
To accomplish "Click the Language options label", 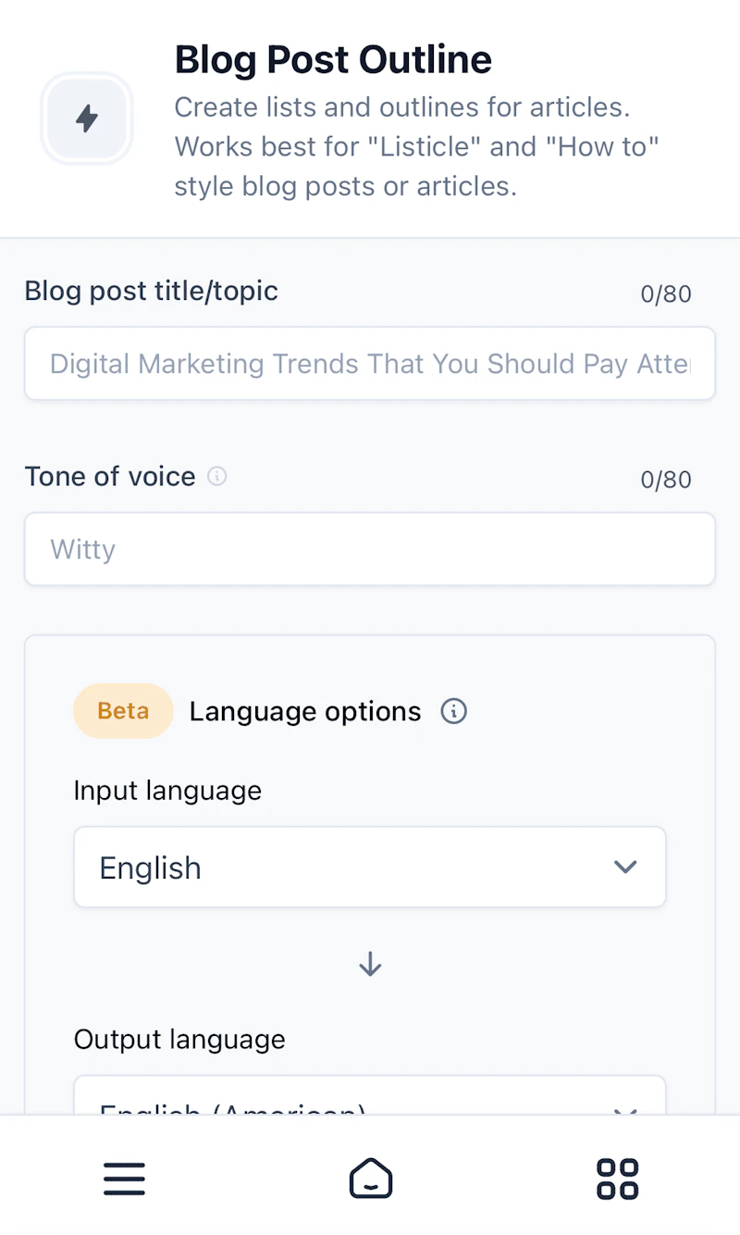I will coord(305,711).
